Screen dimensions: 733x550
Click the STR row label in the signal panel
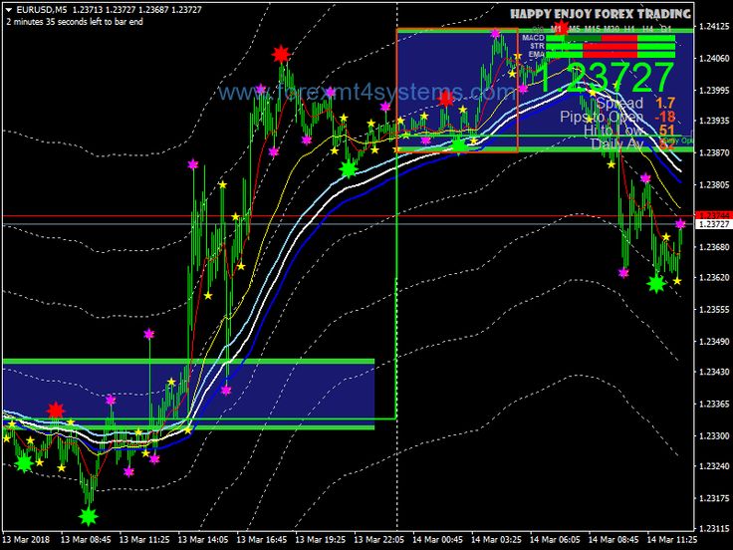click(537, 46)
